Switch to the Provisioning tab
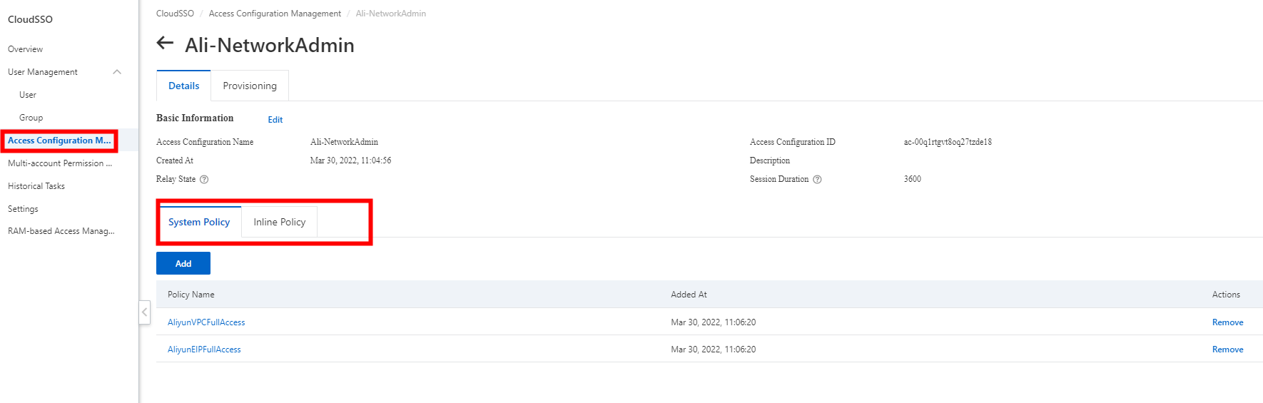1263x403 pixels. pyautogui.click(x=250, y=86)
